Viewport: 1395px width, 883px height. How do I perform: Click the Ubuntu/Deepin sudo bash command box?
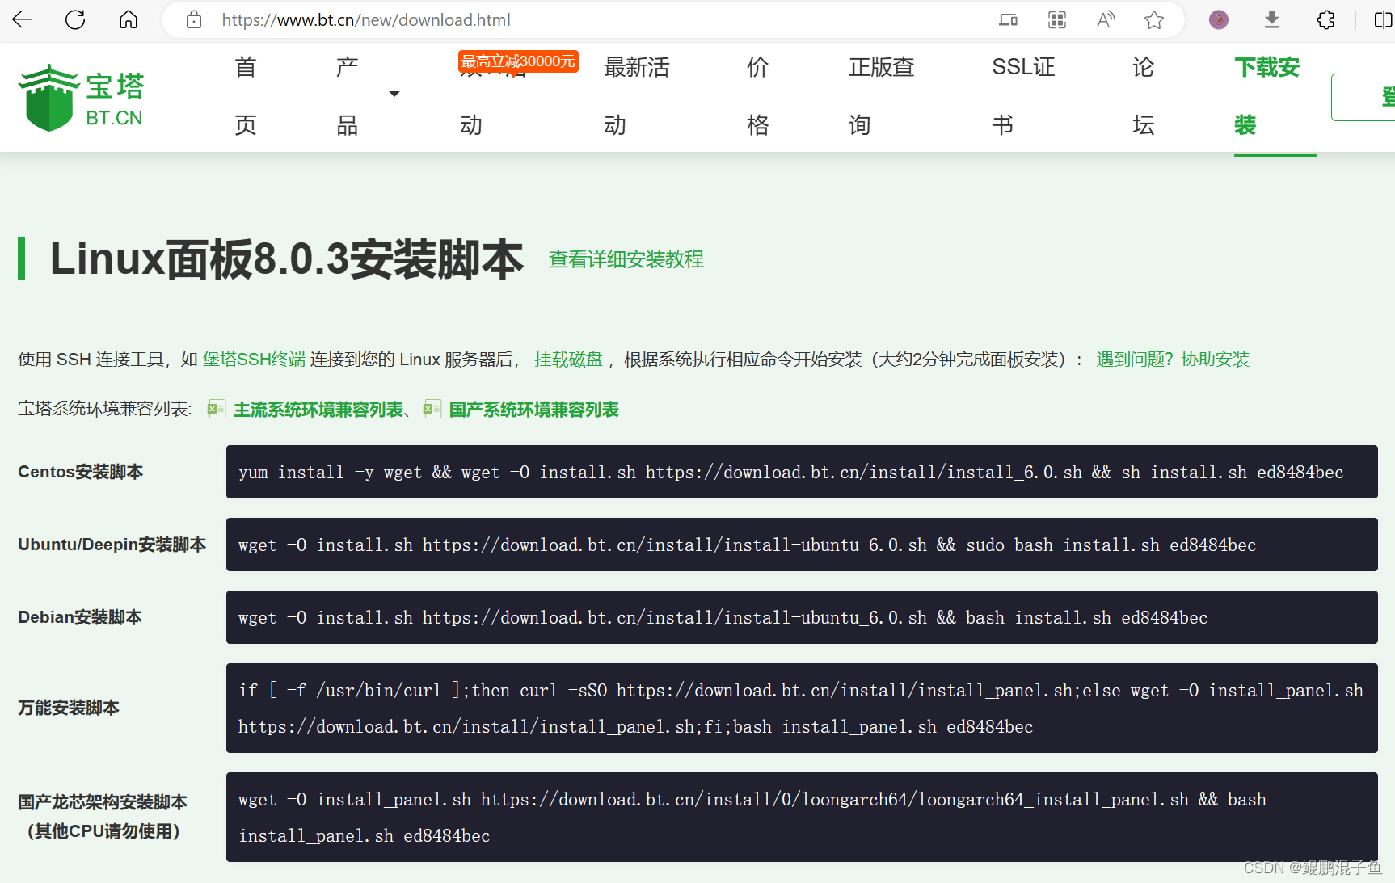pyautogui.click(x=802, y=545)
